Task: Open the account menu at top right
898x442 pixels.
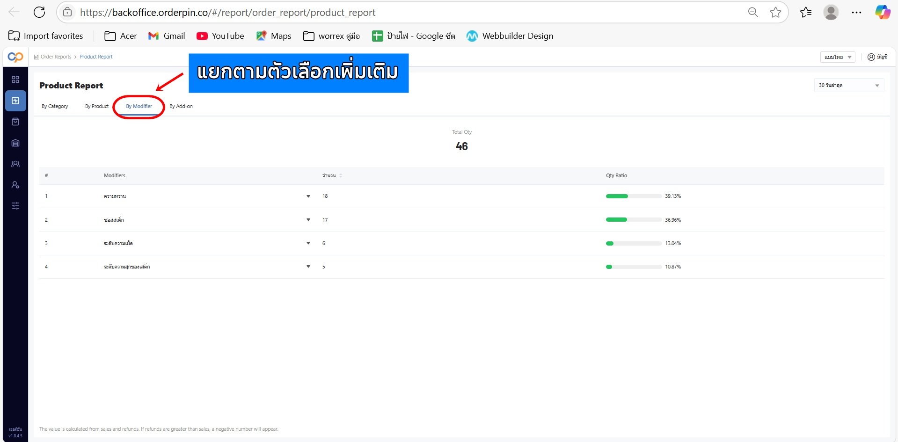Action: pos(877,57)
